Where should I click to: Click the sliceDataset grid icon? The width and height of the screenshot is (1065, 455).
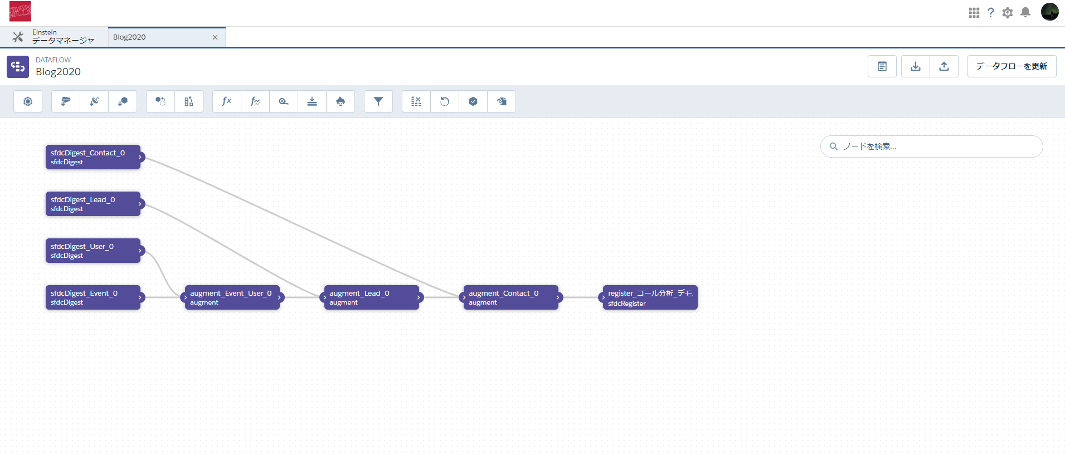click(416, 101)
